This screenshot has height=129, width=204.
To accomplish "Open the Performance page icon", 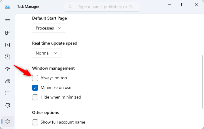I will point(8,45).
